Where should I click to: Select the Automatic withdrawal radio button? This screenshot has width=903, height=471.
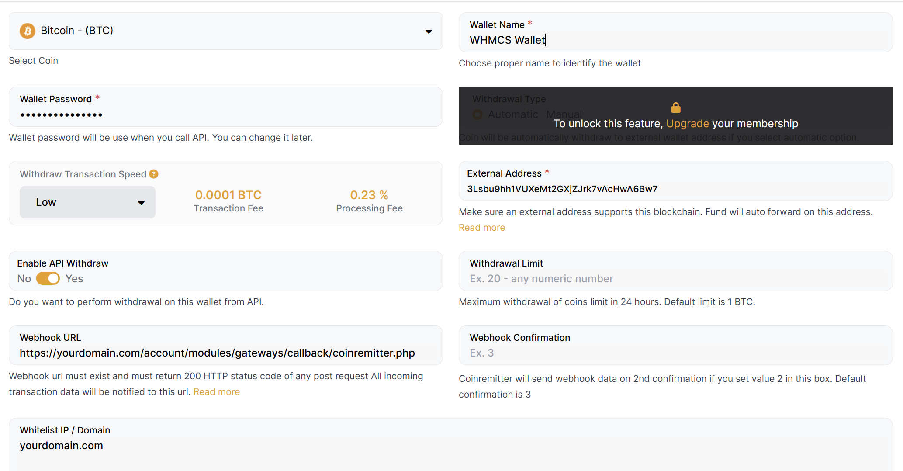pos(478,114)
